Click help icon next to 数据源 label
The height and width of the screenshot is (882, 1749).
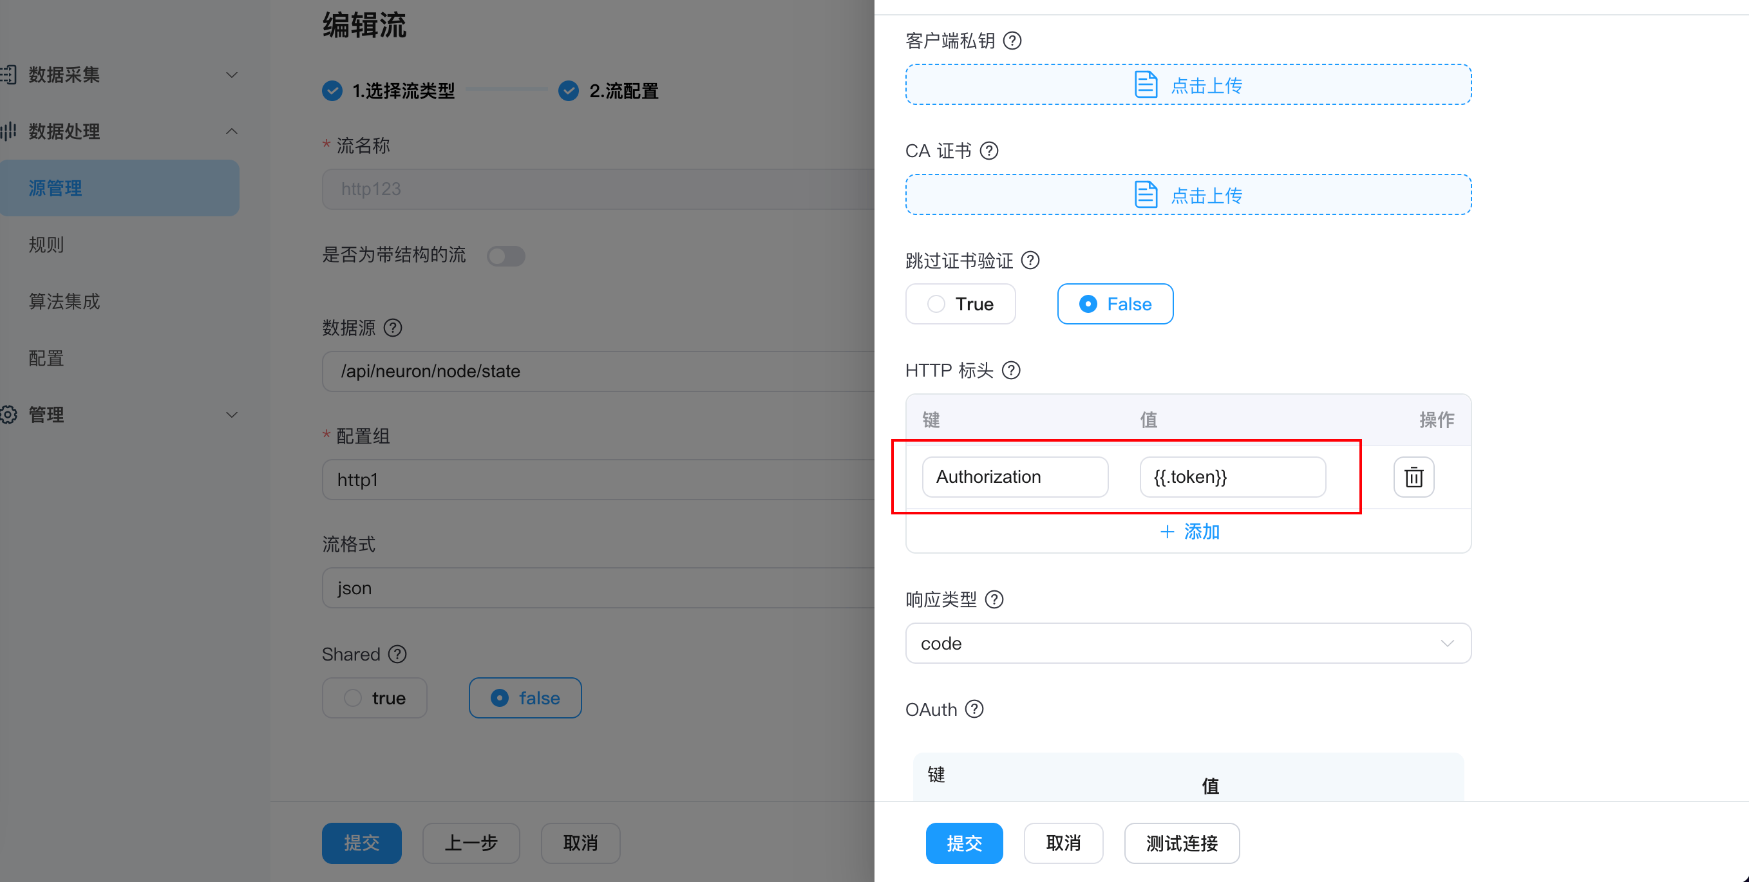392,328
